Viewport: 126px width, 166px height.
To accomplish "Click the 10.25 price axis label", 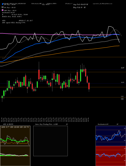I will 123,82.
